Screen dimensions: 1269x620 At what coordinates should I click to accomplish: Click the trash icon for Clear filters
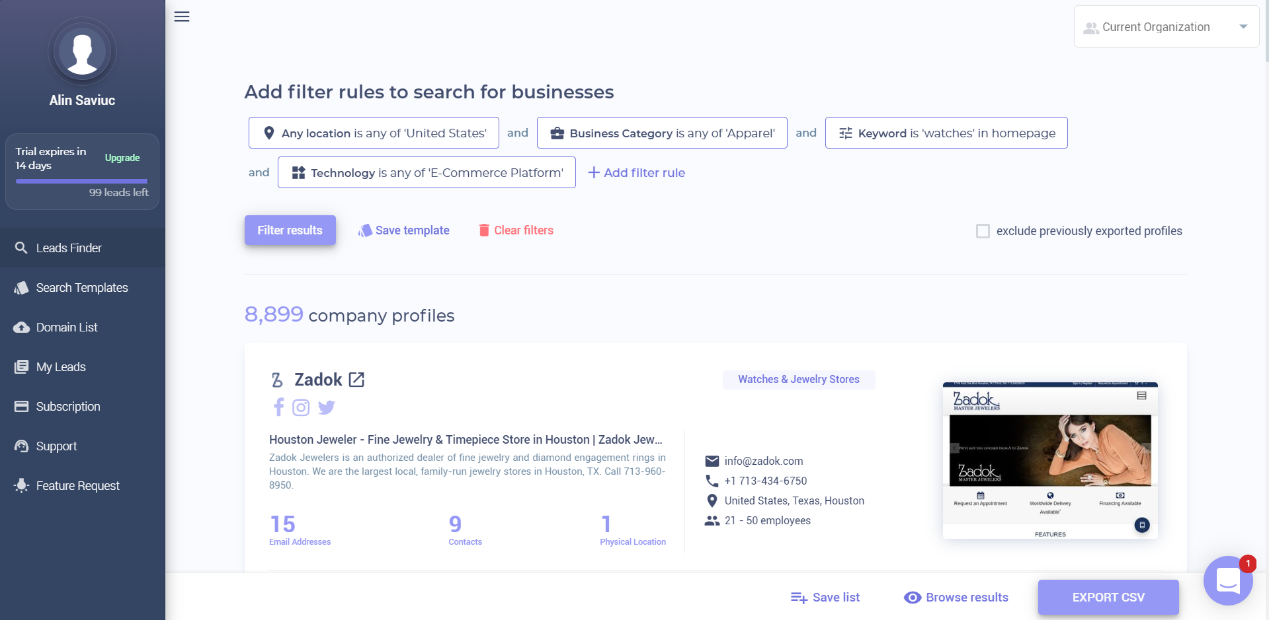484,230
